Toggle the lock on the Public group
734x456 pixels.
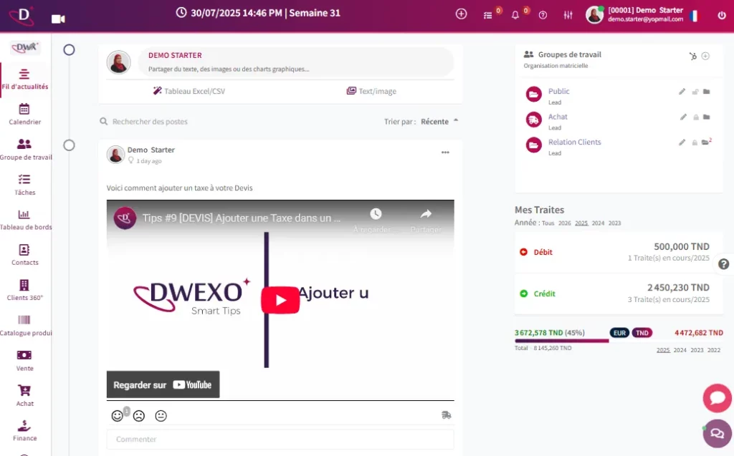694,92
